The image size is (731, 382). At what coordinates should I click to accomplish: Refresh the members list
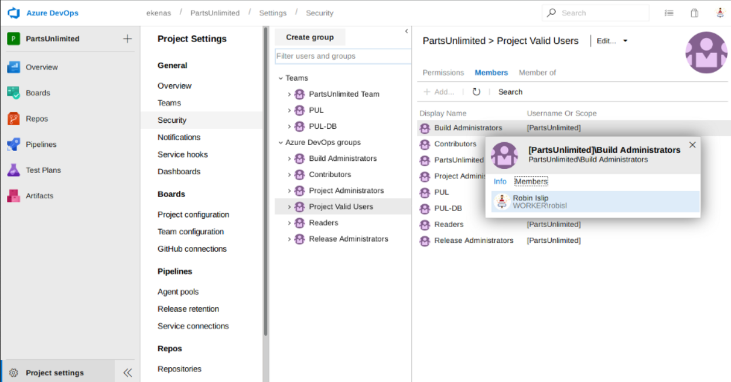pyautogui.click(x=476, y=92)
